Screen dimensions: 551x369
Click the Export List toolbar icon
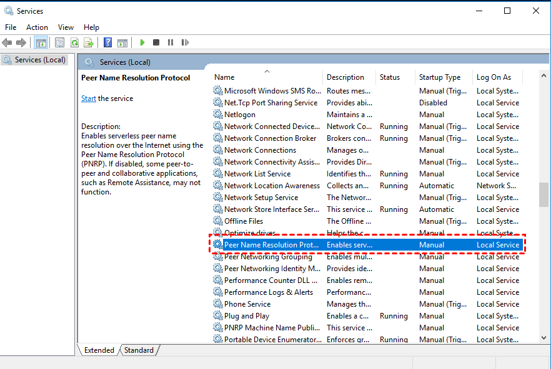coord(89,43)
